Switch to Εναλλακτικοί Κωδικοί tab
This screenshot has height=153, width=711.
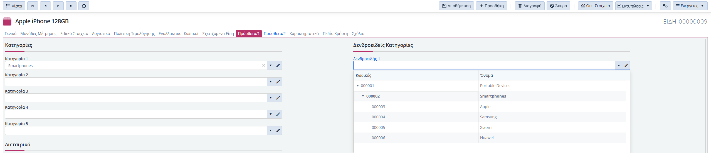pyautogui.click(x=179, y=34)
